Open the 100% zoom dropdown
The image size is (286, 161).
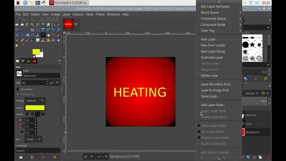[x=102, y=157]
